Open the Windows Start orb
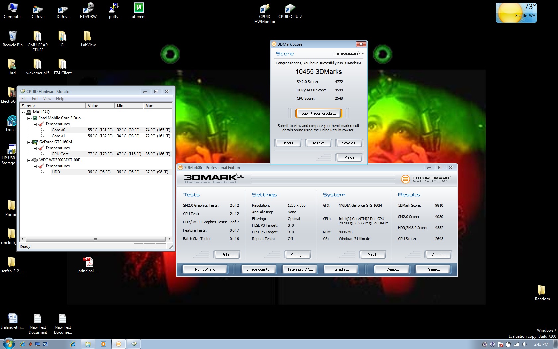This screenshot has width=558, height=349. (9, 344)
